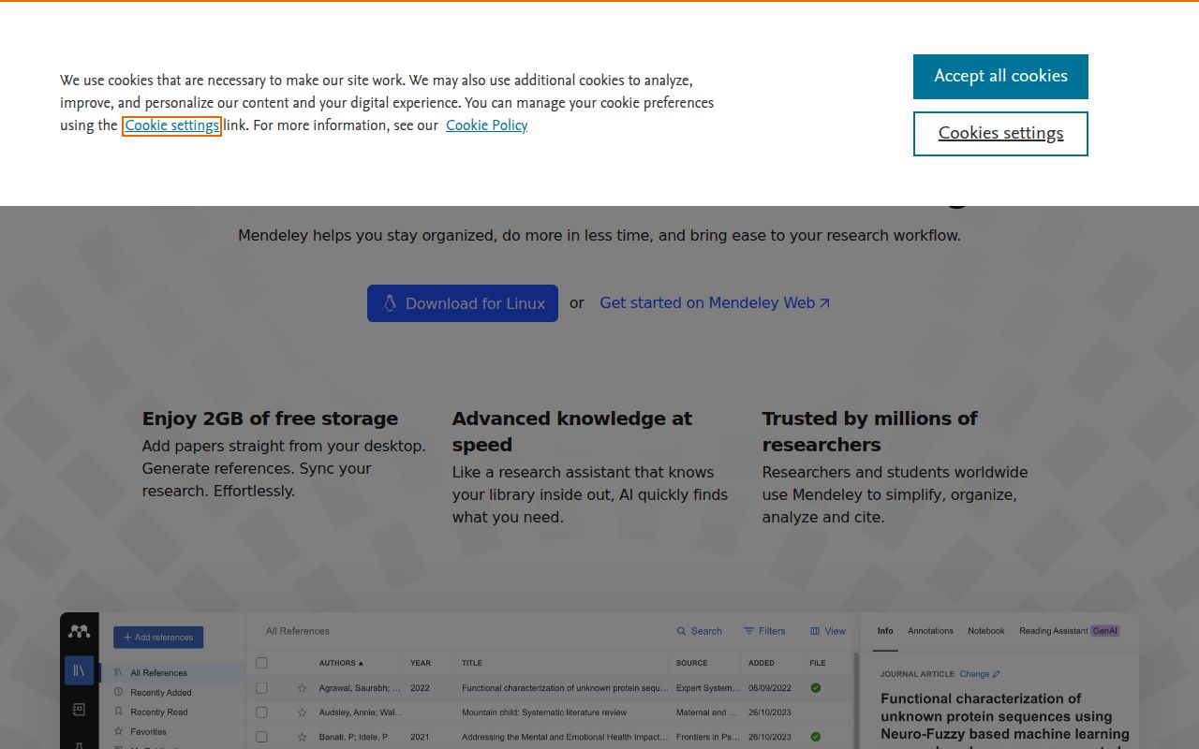Open the Cookies settings button

coord(1000,134)
